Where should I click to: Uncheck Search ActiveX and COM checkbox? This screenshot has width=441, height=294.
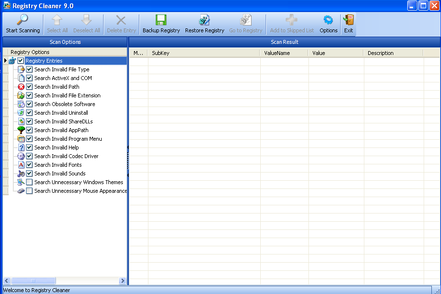pos(29,78)
